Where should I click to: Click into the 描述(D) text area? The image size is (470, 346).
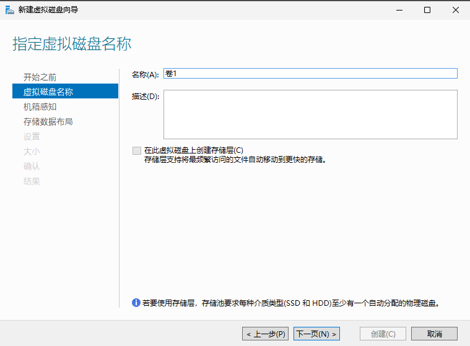click(310, 115)
